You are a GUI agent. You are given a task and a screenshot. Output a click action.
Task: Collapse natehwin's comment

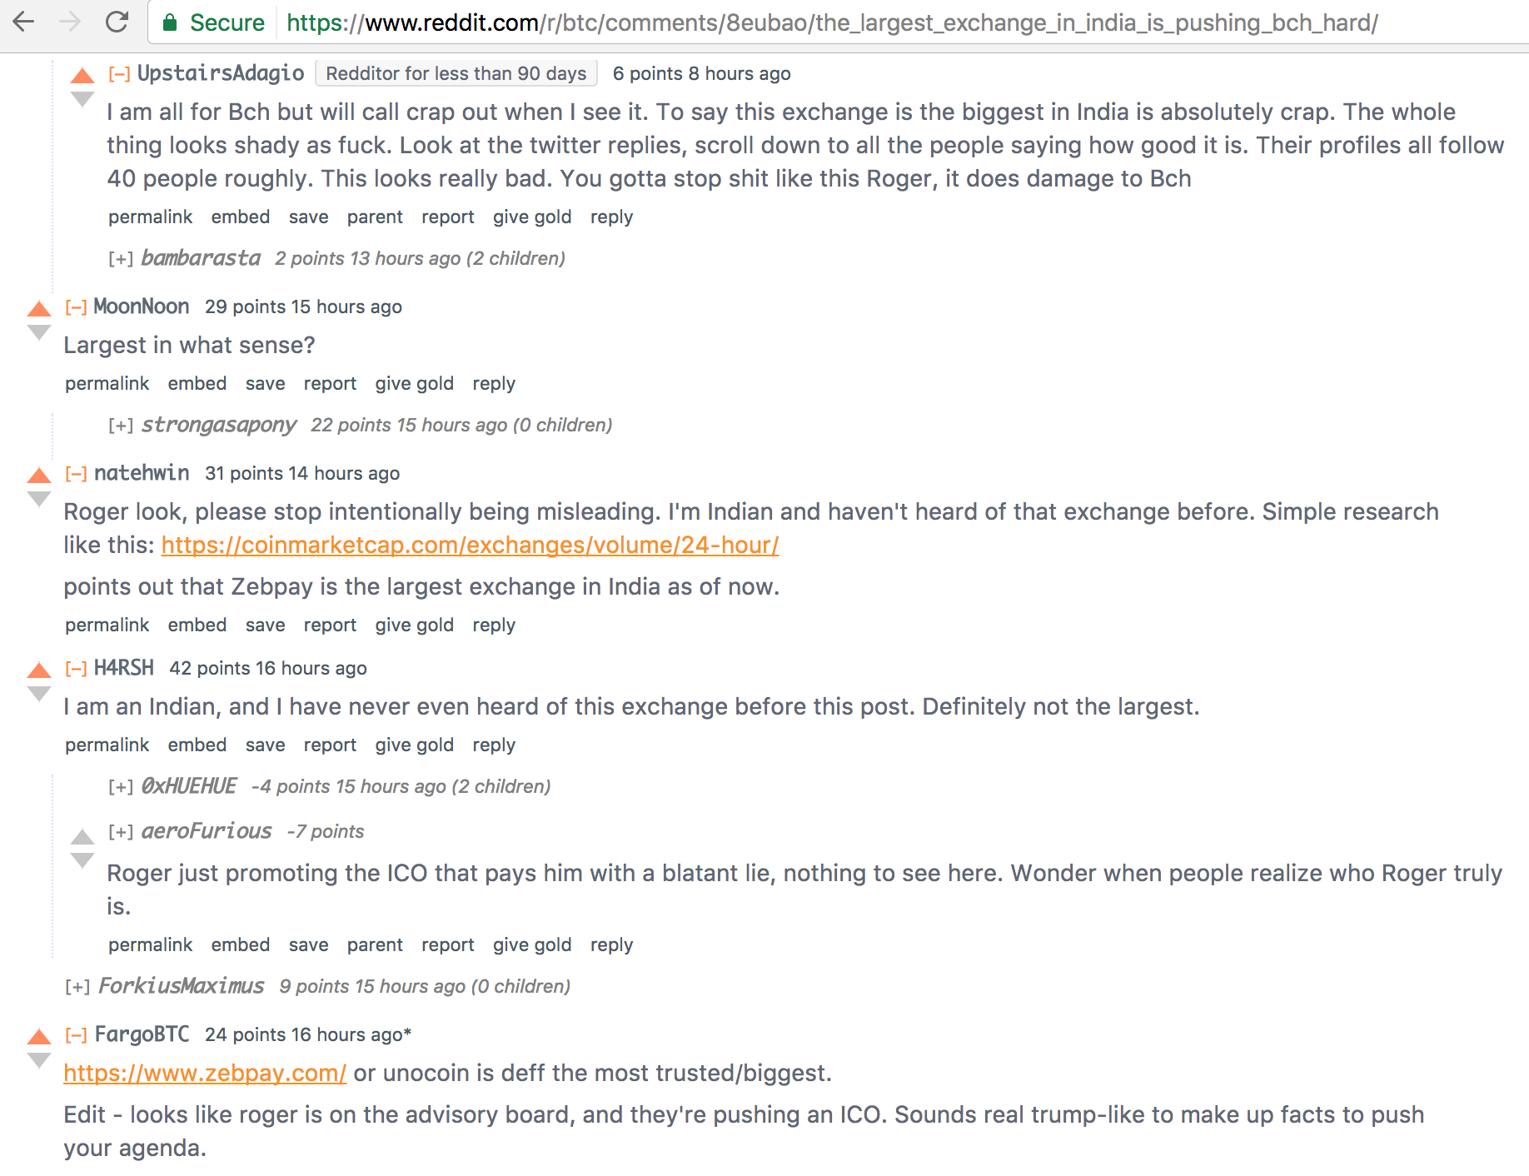[x=76, y=474]
